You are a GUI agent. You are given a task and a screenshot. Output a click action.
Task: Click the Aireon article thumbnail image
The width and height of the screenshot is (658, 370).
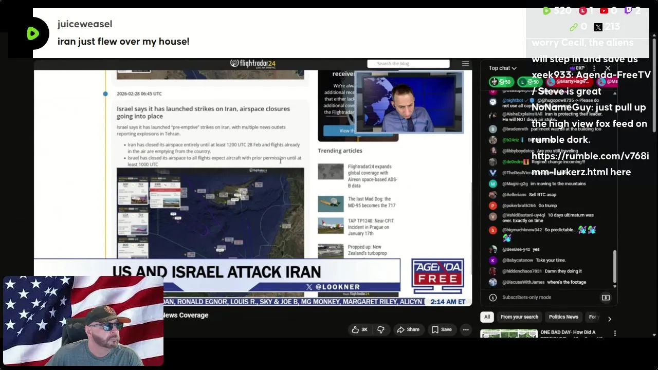pyautogui.click(x=331, y=171)
